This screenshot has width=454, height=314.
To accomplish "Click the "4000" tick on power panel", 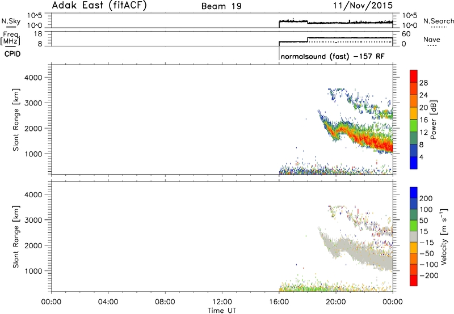I will 33,78.
